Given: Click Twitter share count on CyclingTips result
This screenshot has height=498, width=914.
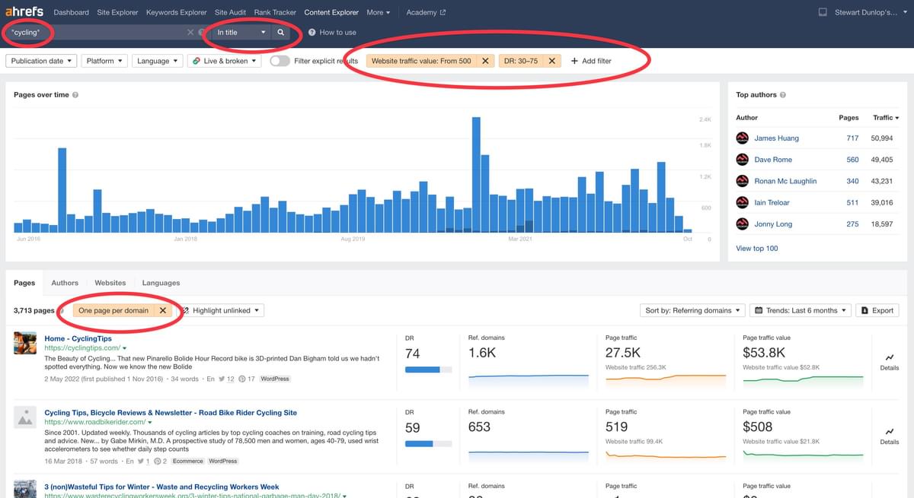Looking at the screenshot, I should click(226, 379).
